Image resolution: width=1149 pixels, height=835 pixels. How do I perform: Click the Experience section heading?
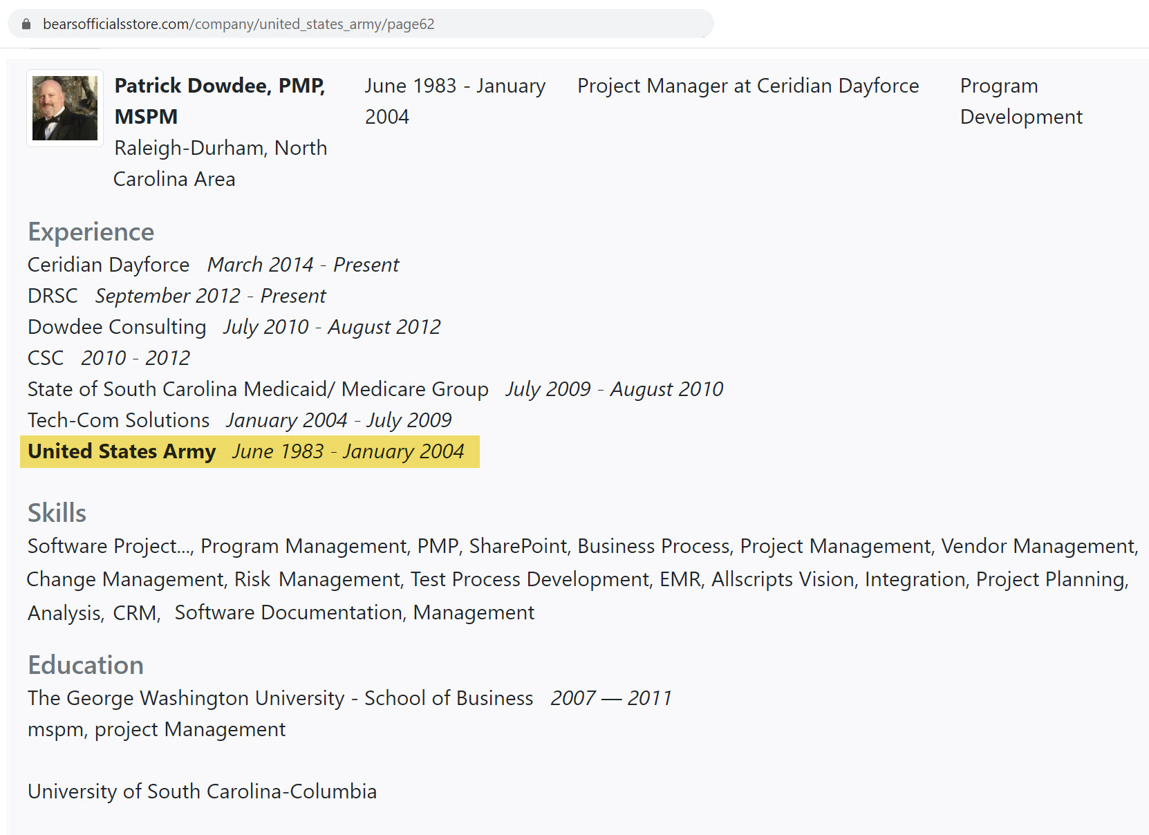point(91,232)
